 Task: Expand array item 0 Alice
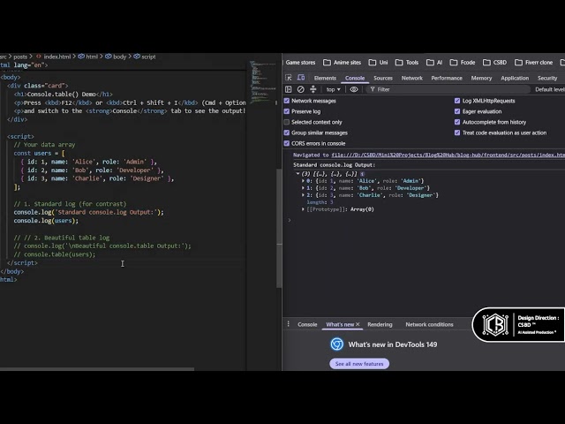click(x=303, y=181)
